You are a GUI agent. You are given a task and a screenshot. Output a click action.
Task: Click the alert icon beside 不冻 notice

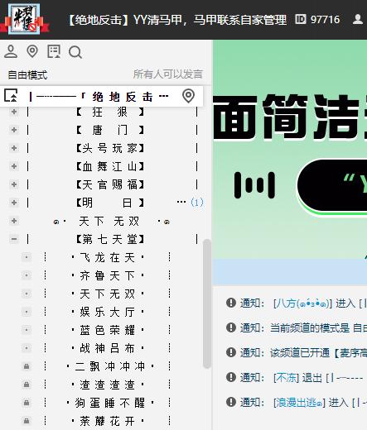coord(231,377)
